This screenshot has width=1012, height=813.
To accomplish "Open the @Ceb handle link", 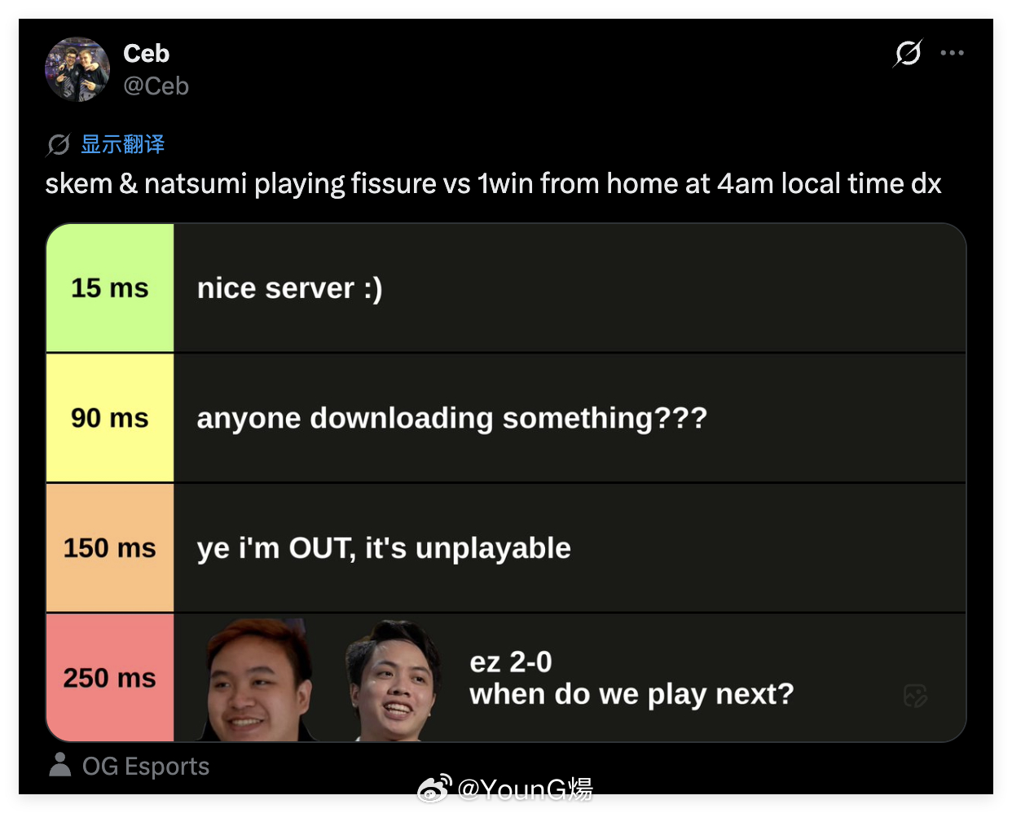I will (156, 86).
